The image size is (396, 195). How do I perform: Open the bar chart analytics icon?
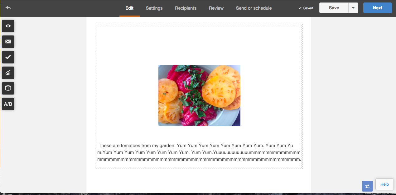[x=8, y=73]
